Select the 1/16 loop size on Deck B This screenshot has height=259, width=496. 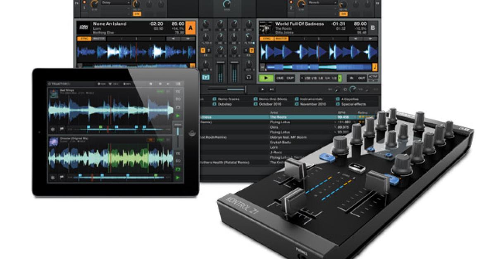pos(314,78)
